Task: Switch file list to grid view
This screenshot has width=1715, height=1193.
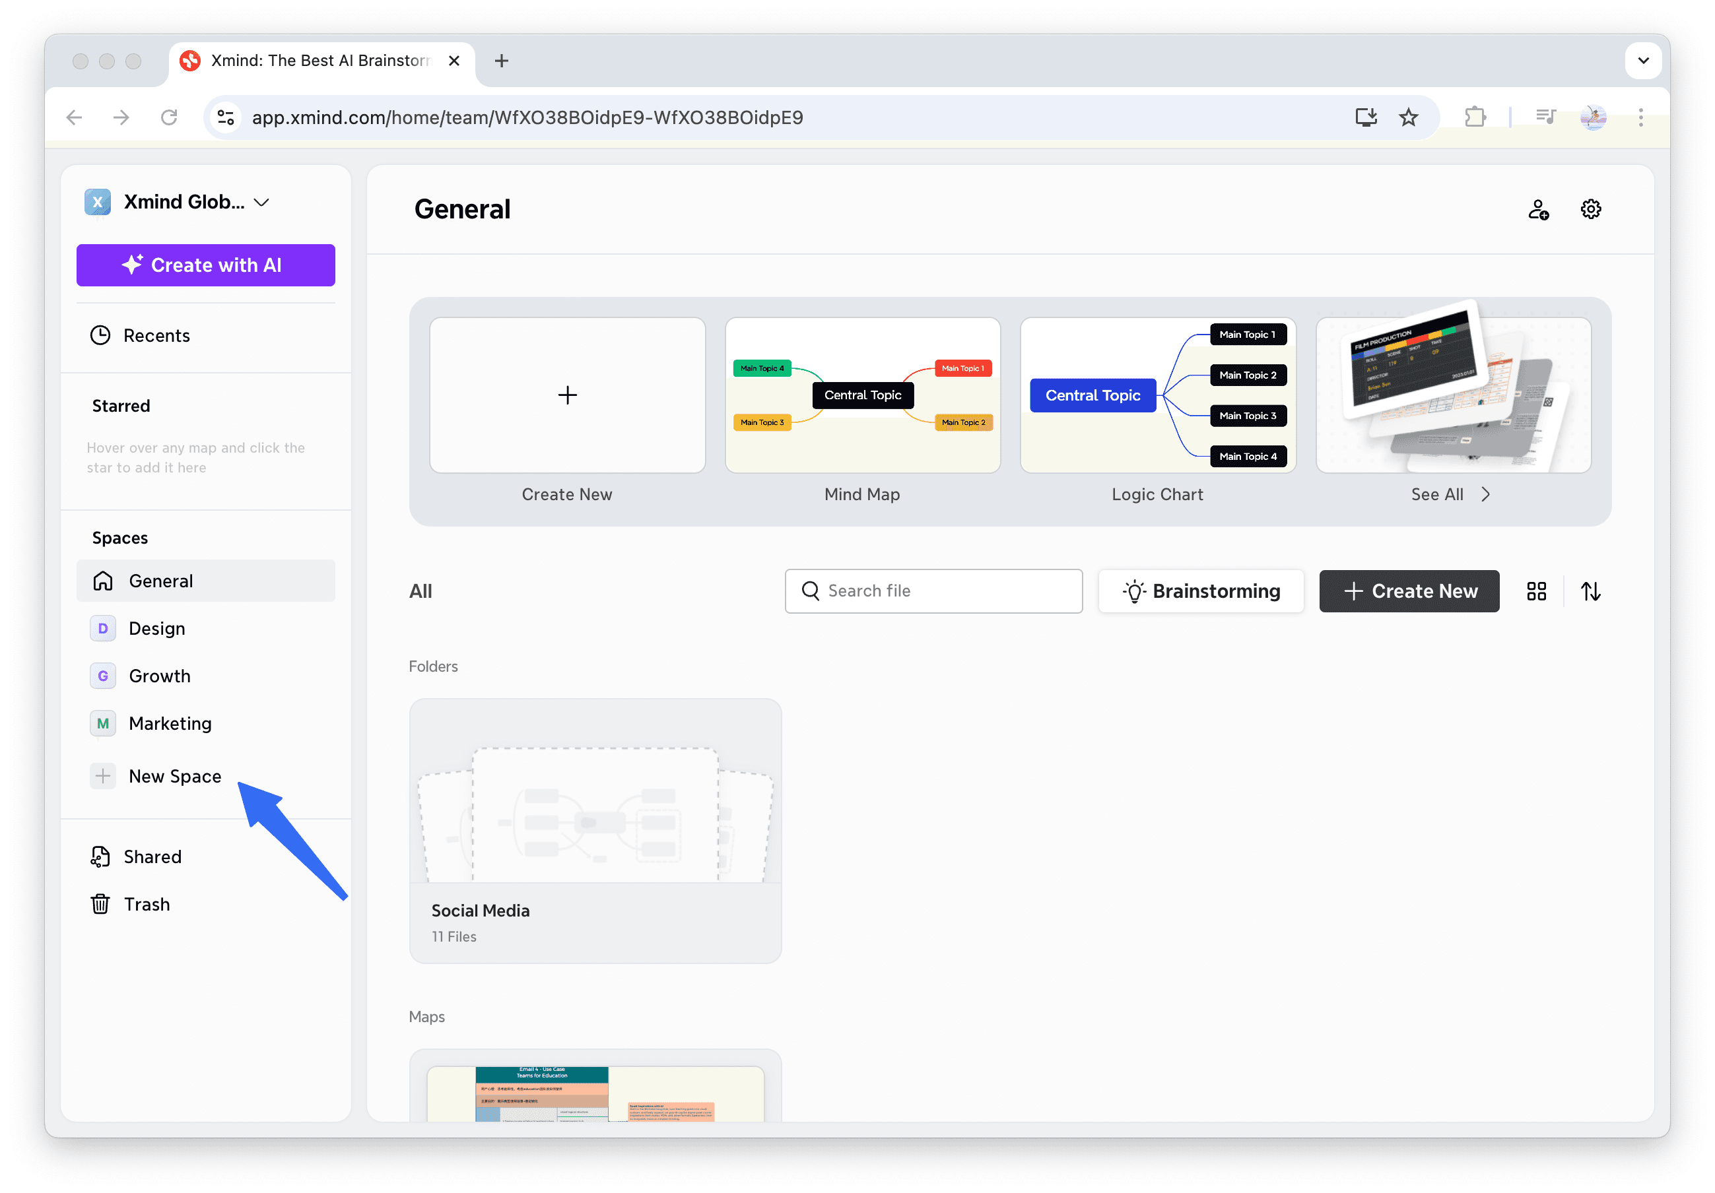Action: [1537, 591]
